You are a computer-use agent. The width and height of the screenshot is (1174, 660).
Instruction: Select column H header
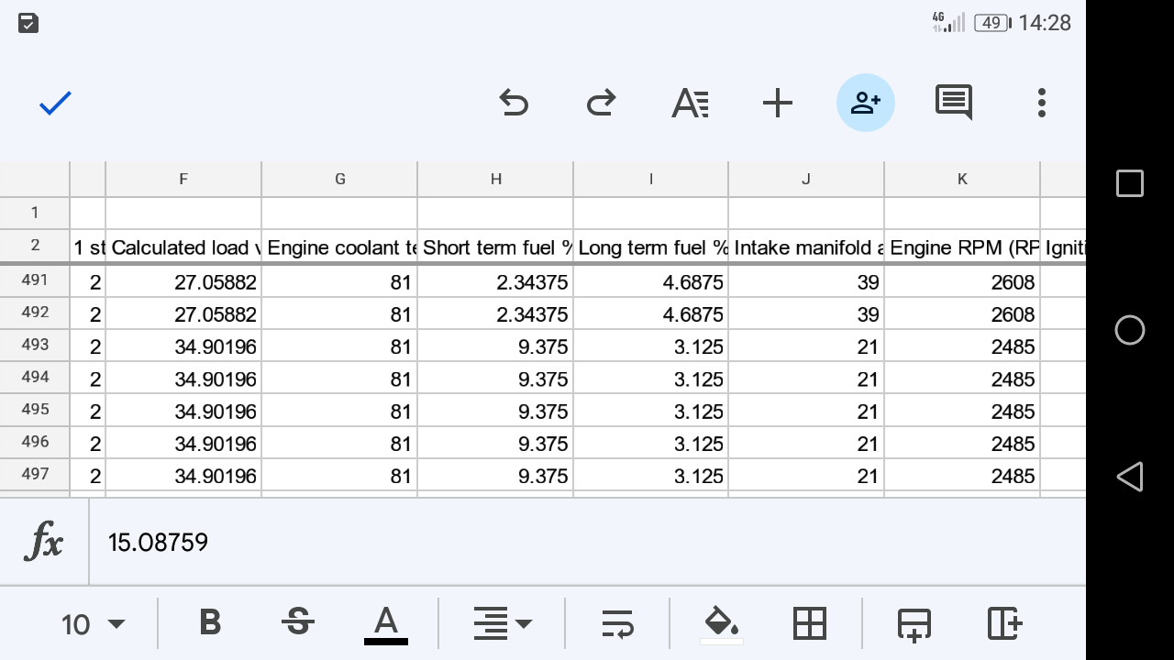pos(495,179)
